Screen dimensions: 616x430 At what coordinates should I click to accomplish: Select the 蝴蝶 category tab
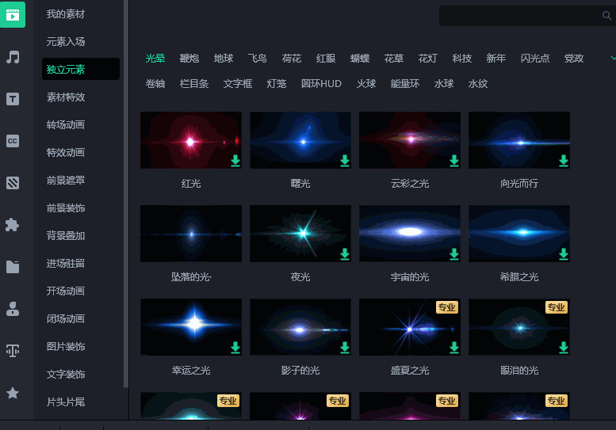[360, 59]
